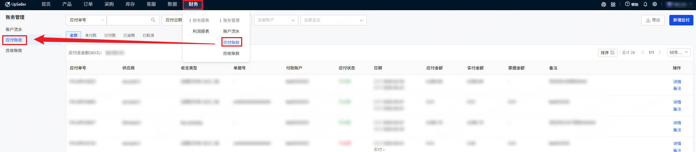Open the 产品 menu
The height and width of the screenshot is (152, 696).
click(x=67, y=4)
